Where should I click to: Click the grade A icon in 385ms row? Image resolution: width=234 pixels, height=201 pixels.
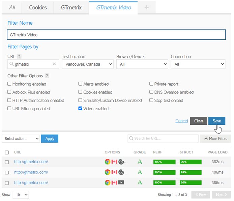[x=140, y=182]
